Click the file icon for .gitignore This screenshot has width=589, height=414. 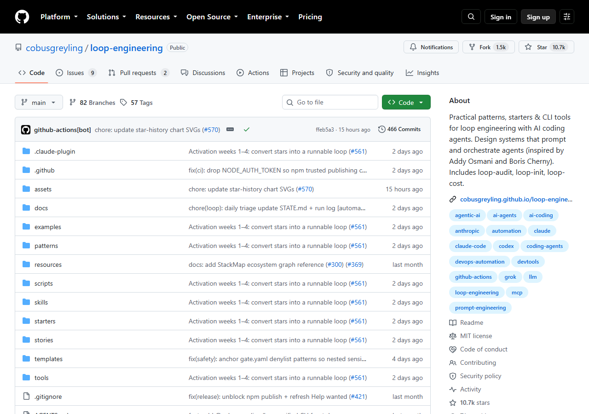click(x=26, y=397)
